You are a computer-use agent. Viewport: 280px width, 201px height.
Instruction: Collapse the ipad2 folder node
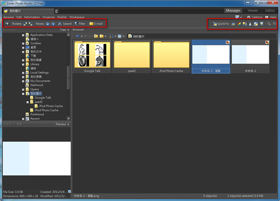(27, 102)
